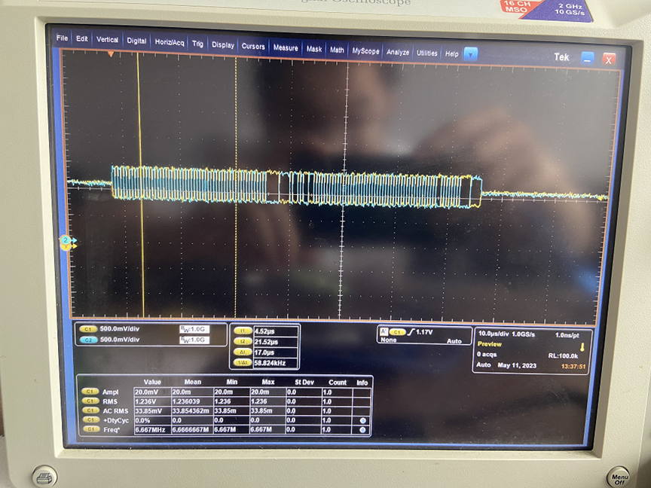The width and height of the screenshot is (651, 488).
Task: Click the rising edge trigger slope icon
Action: 411,331
